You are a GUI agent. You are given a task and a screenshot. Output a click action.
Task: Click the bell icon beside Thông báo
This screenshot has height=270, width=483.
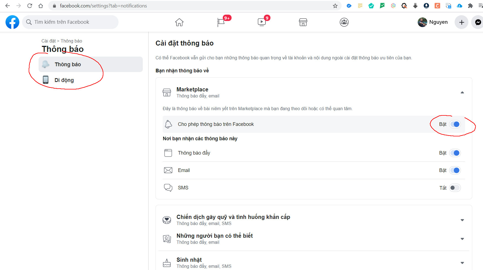click(45, 64)
